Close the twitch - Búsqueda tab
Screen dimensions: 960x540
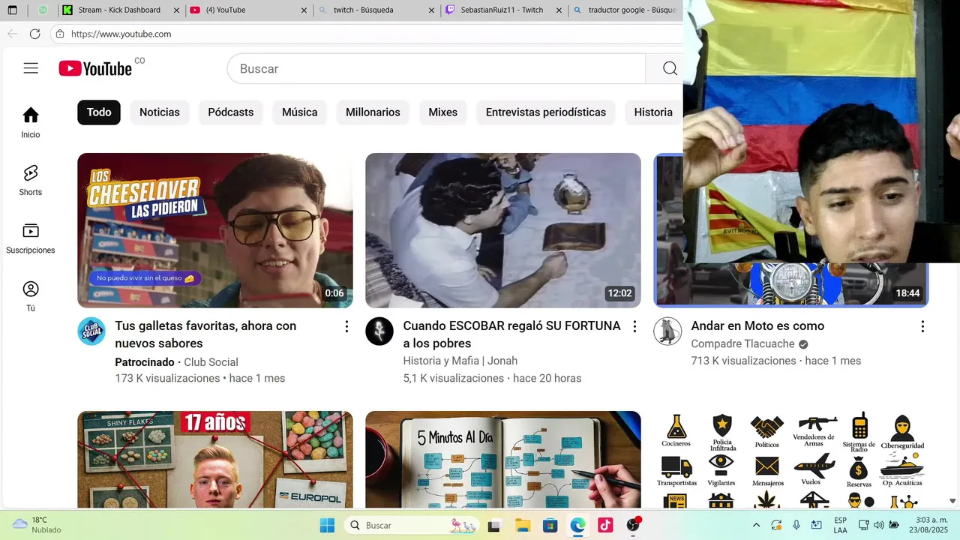[x=431, y=10]
